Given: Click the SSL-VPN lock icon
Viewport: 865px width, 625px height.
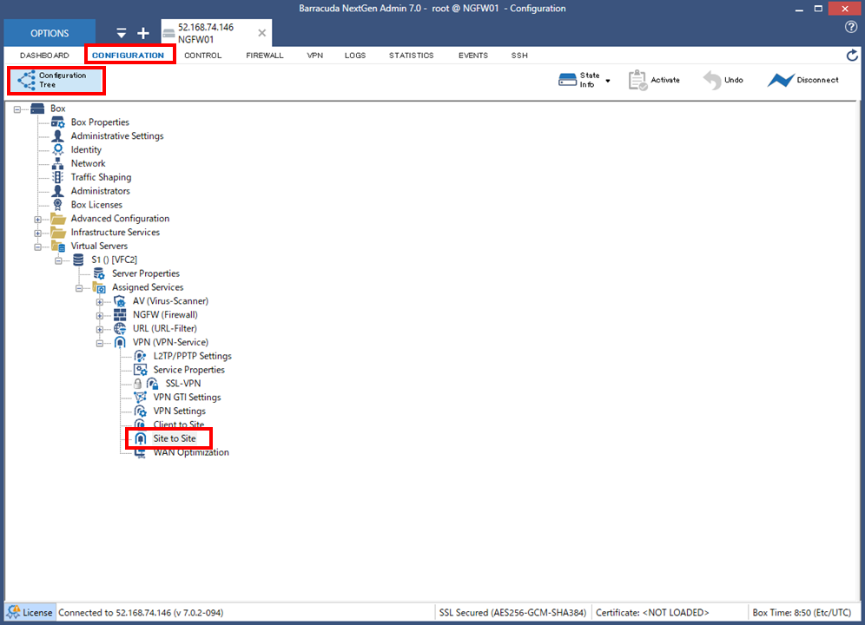Looking at the screenshot, I should [138, 384].
